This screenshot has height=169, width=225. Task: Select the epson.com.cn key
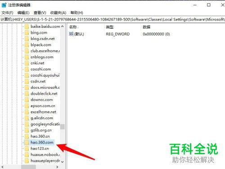[x=43, y=106]
